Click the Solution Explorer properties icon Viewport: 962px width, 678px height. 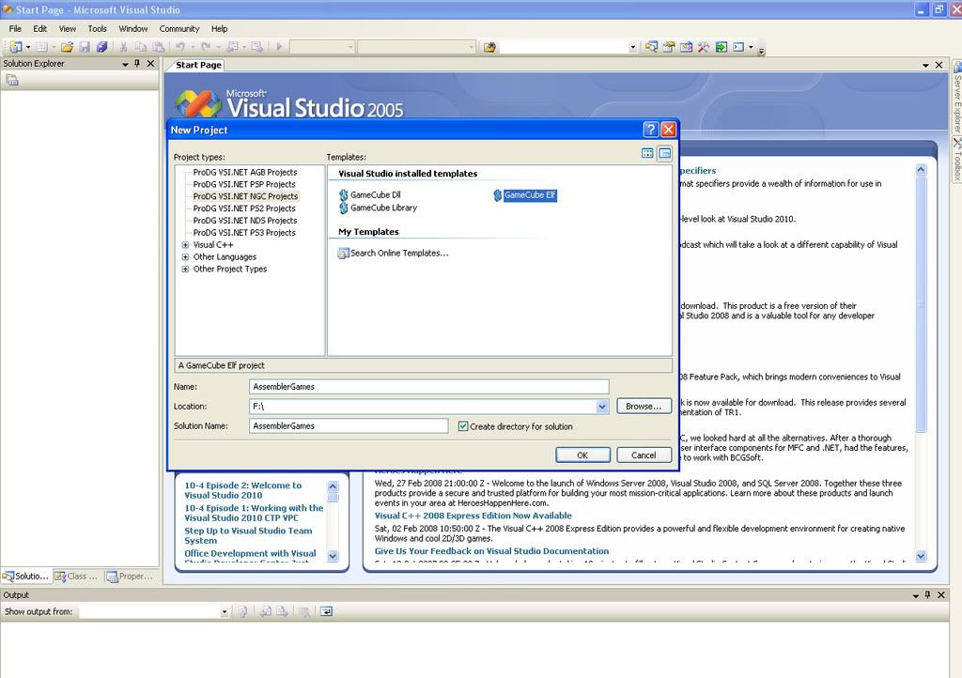click(12, 81)
